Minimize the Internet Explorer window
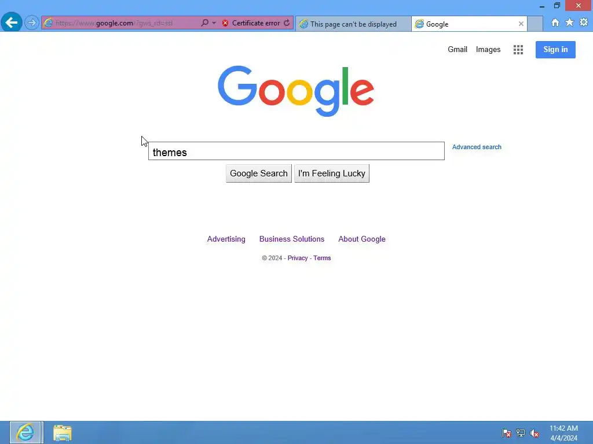 click(542, 6)
